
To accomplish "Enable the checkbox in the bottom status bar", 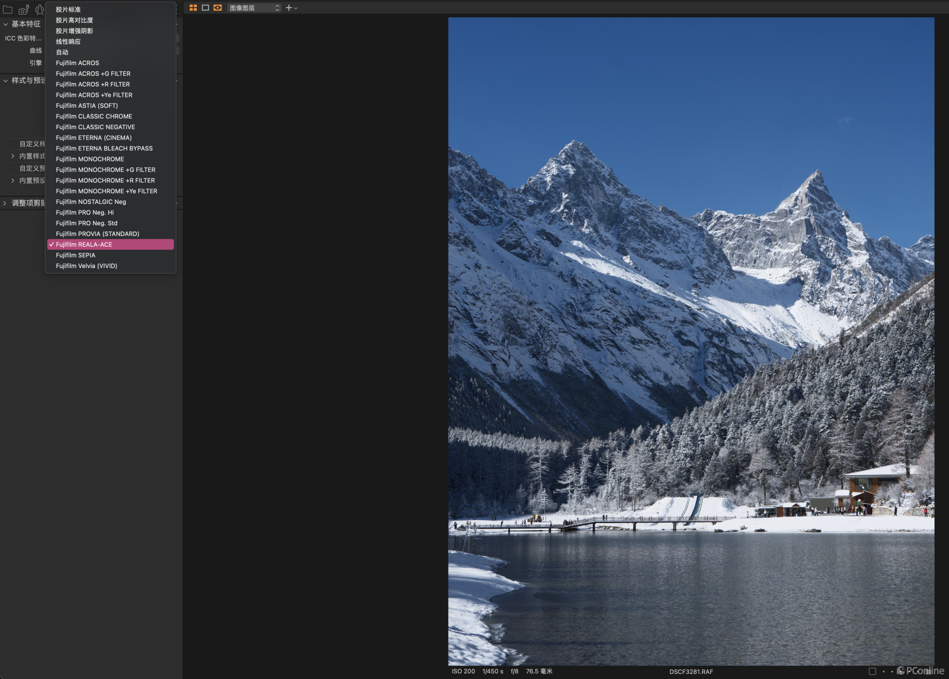I will (872, 672).
